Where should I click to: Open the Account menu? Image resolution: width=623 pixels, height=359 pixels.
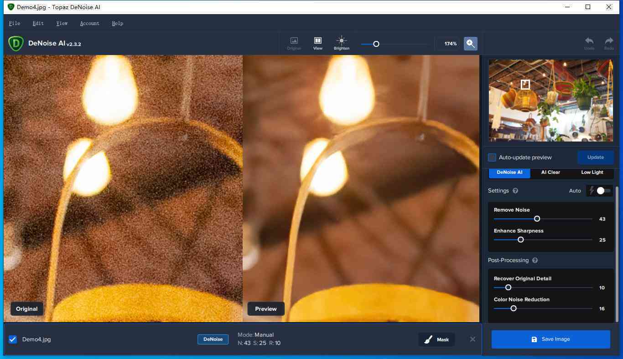89,23
